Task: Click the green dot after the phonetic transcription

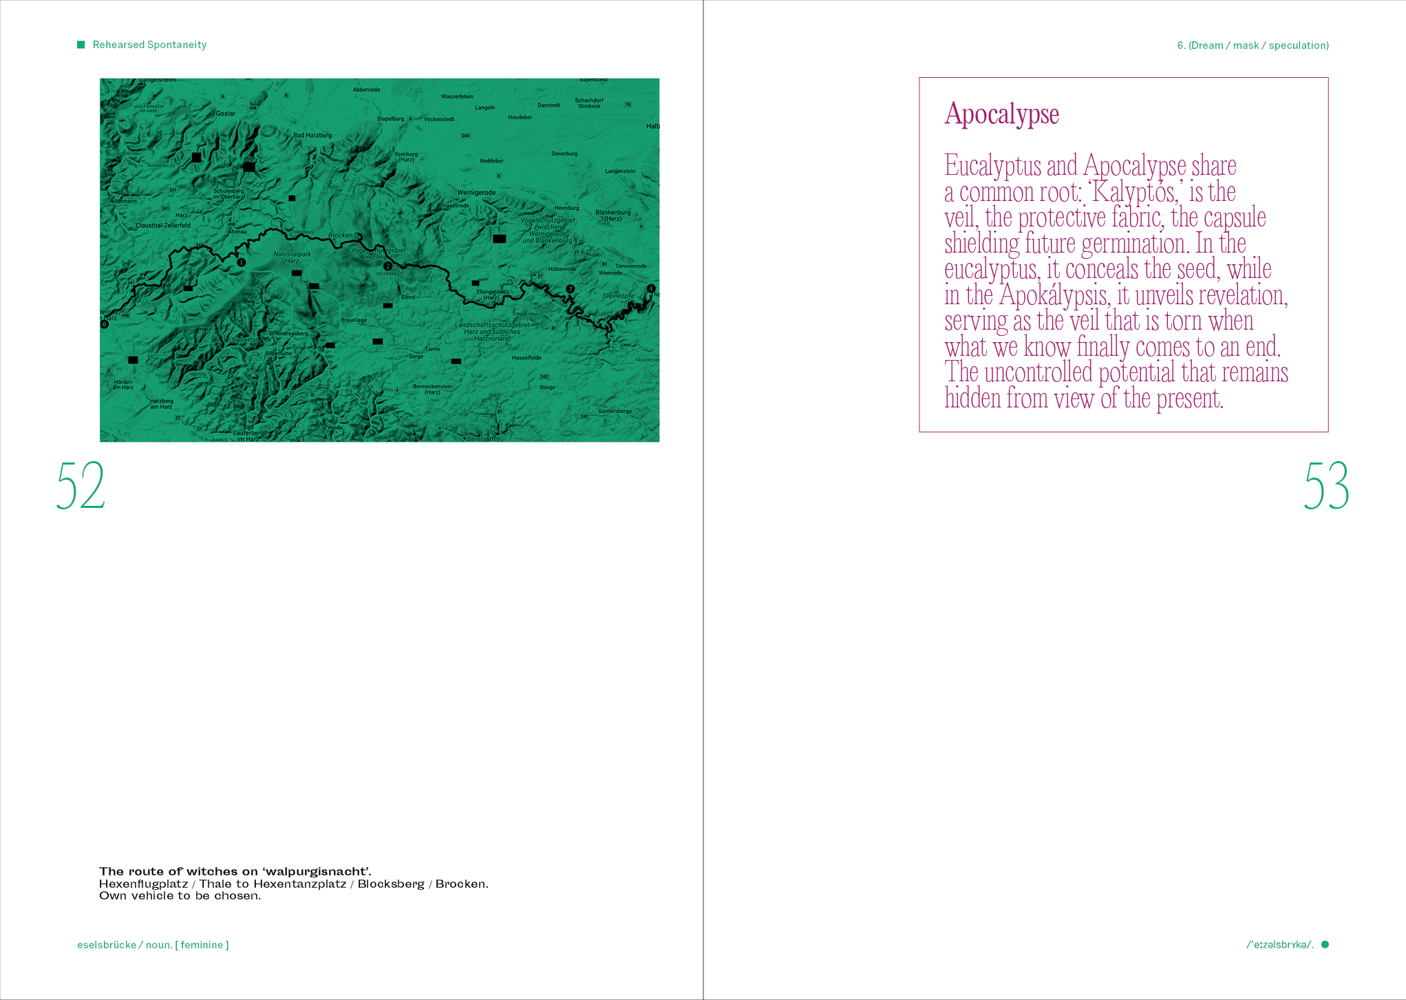Action: click(1325, 944)
